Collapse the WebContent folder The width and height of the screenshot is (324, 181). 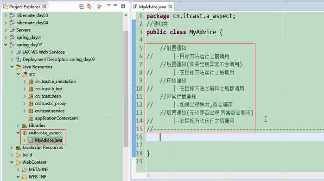point(12,162)
